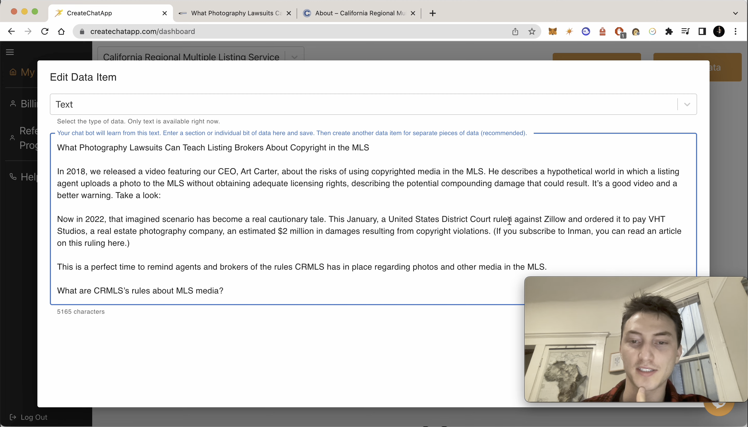Toggle the browser side panel
Screen dimensions: 748x427
click(702, 31)
